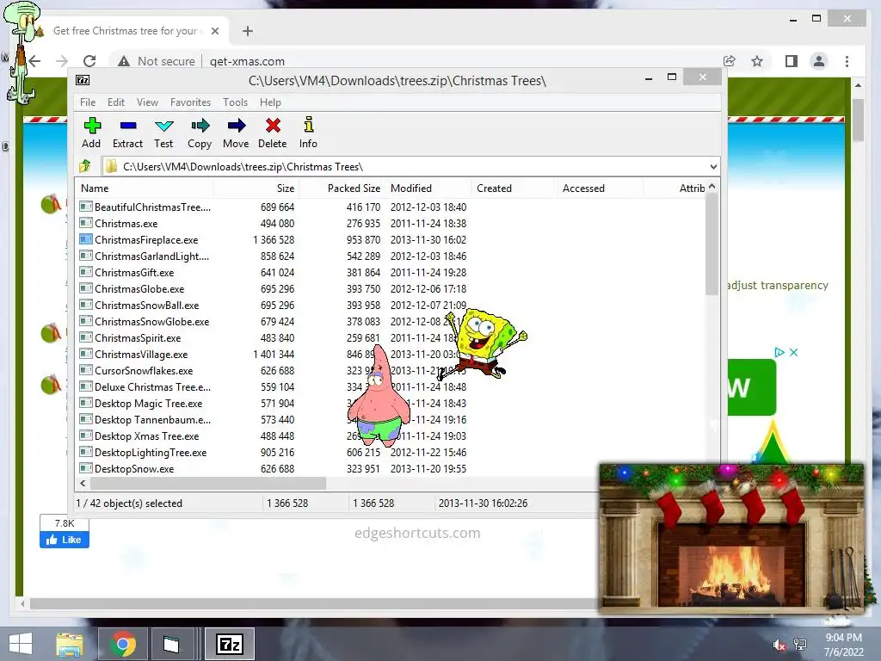Open Chrome side panel icon
This screenshot has height=661, width=881.
click(792, 61)
